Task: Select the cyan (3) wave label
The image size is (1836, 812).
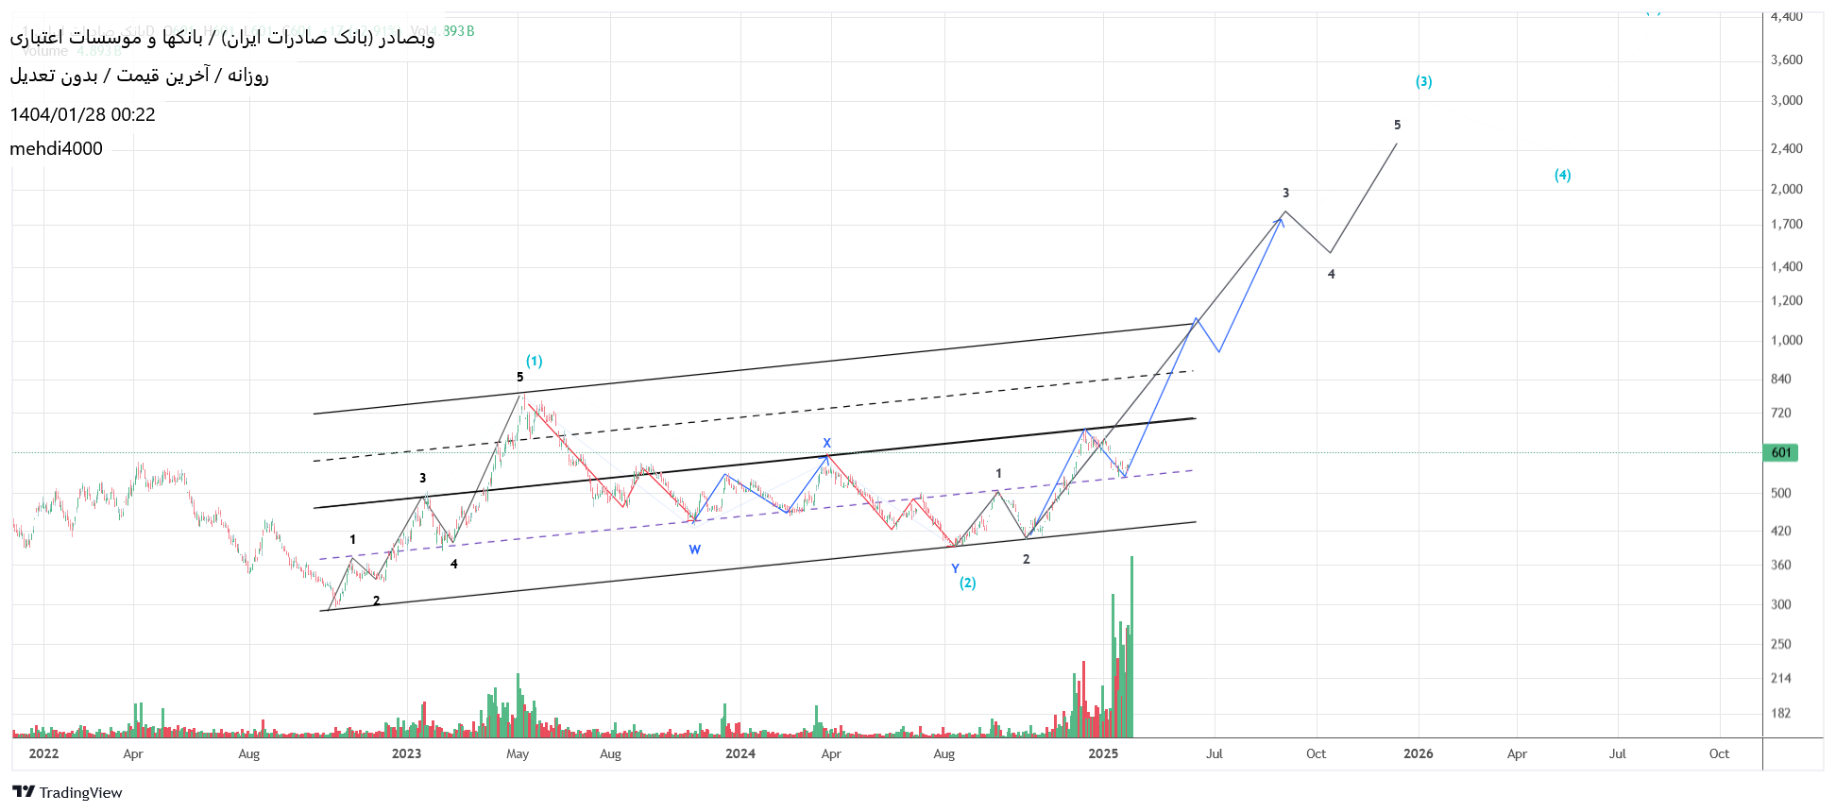Action: tap(1423, 82)
